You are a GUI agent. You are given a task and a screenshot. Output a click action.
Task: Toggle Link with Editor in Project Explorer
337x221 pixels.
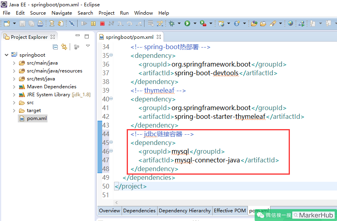(x=64, y=47)
